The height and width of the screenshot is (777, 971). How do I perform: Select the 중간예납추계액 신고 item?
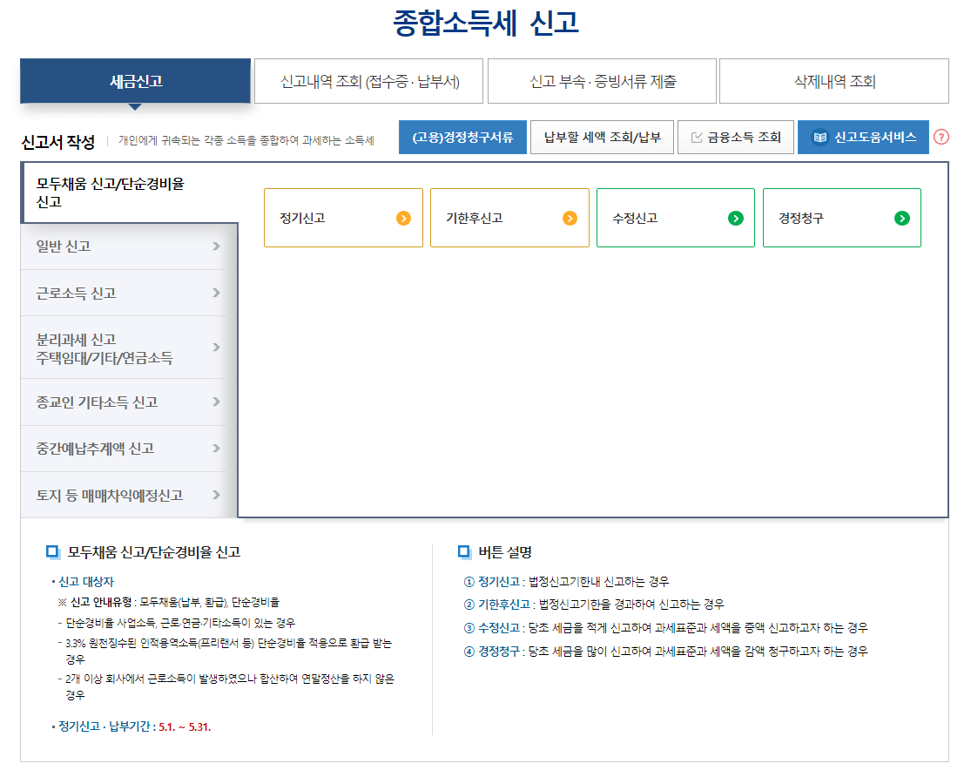pos(129,448)
